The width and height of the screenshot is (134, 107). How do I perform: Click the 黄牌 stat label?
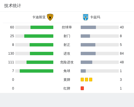click(x=67, y=80)
